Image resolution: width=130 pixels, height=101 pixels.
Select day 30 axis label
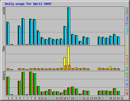point(118,98)
